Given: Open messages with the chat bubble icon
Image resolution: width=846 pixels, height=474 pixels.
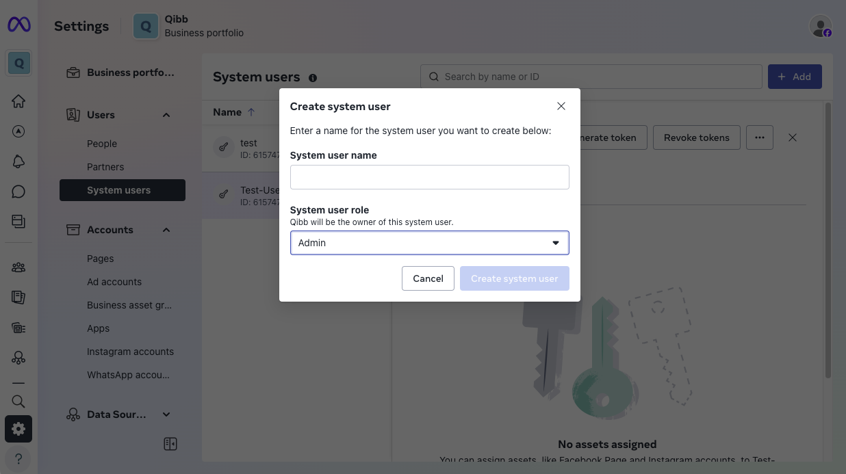Looking at the screenshot, I should 18,191.
